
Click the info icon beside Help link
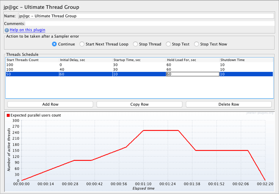click(x=7, y=30)
